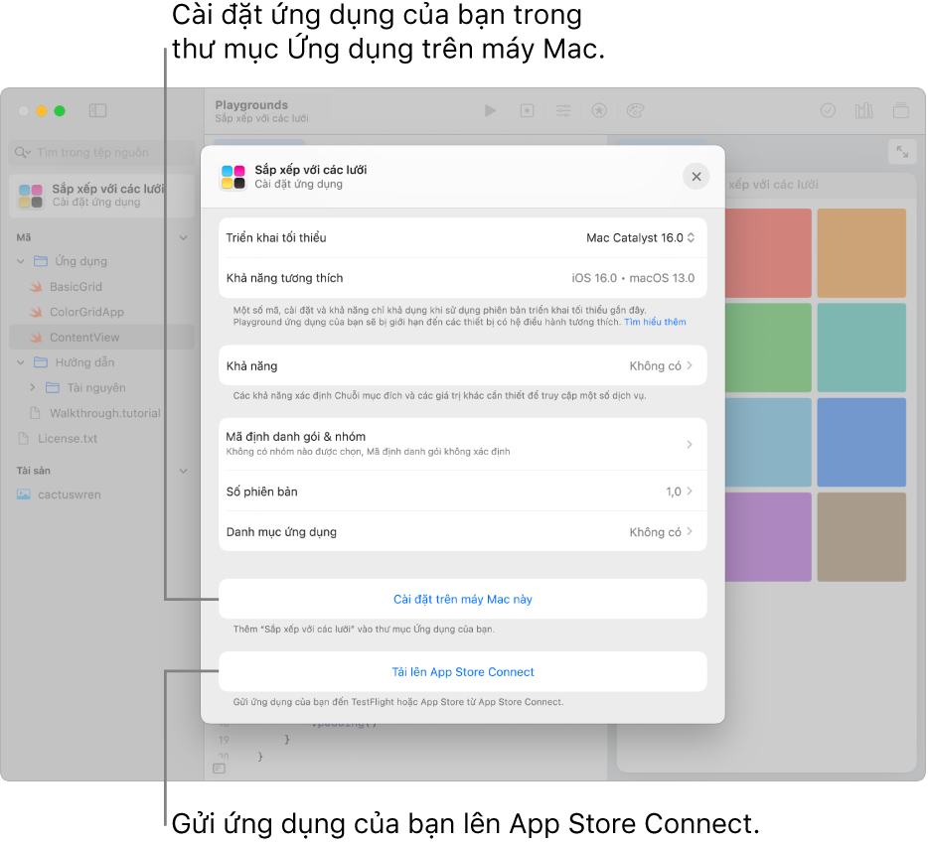Click the stacked windows icon in toolbar
Image resolution: width=928 pixels, height=845 pixels.
[901, 110]
